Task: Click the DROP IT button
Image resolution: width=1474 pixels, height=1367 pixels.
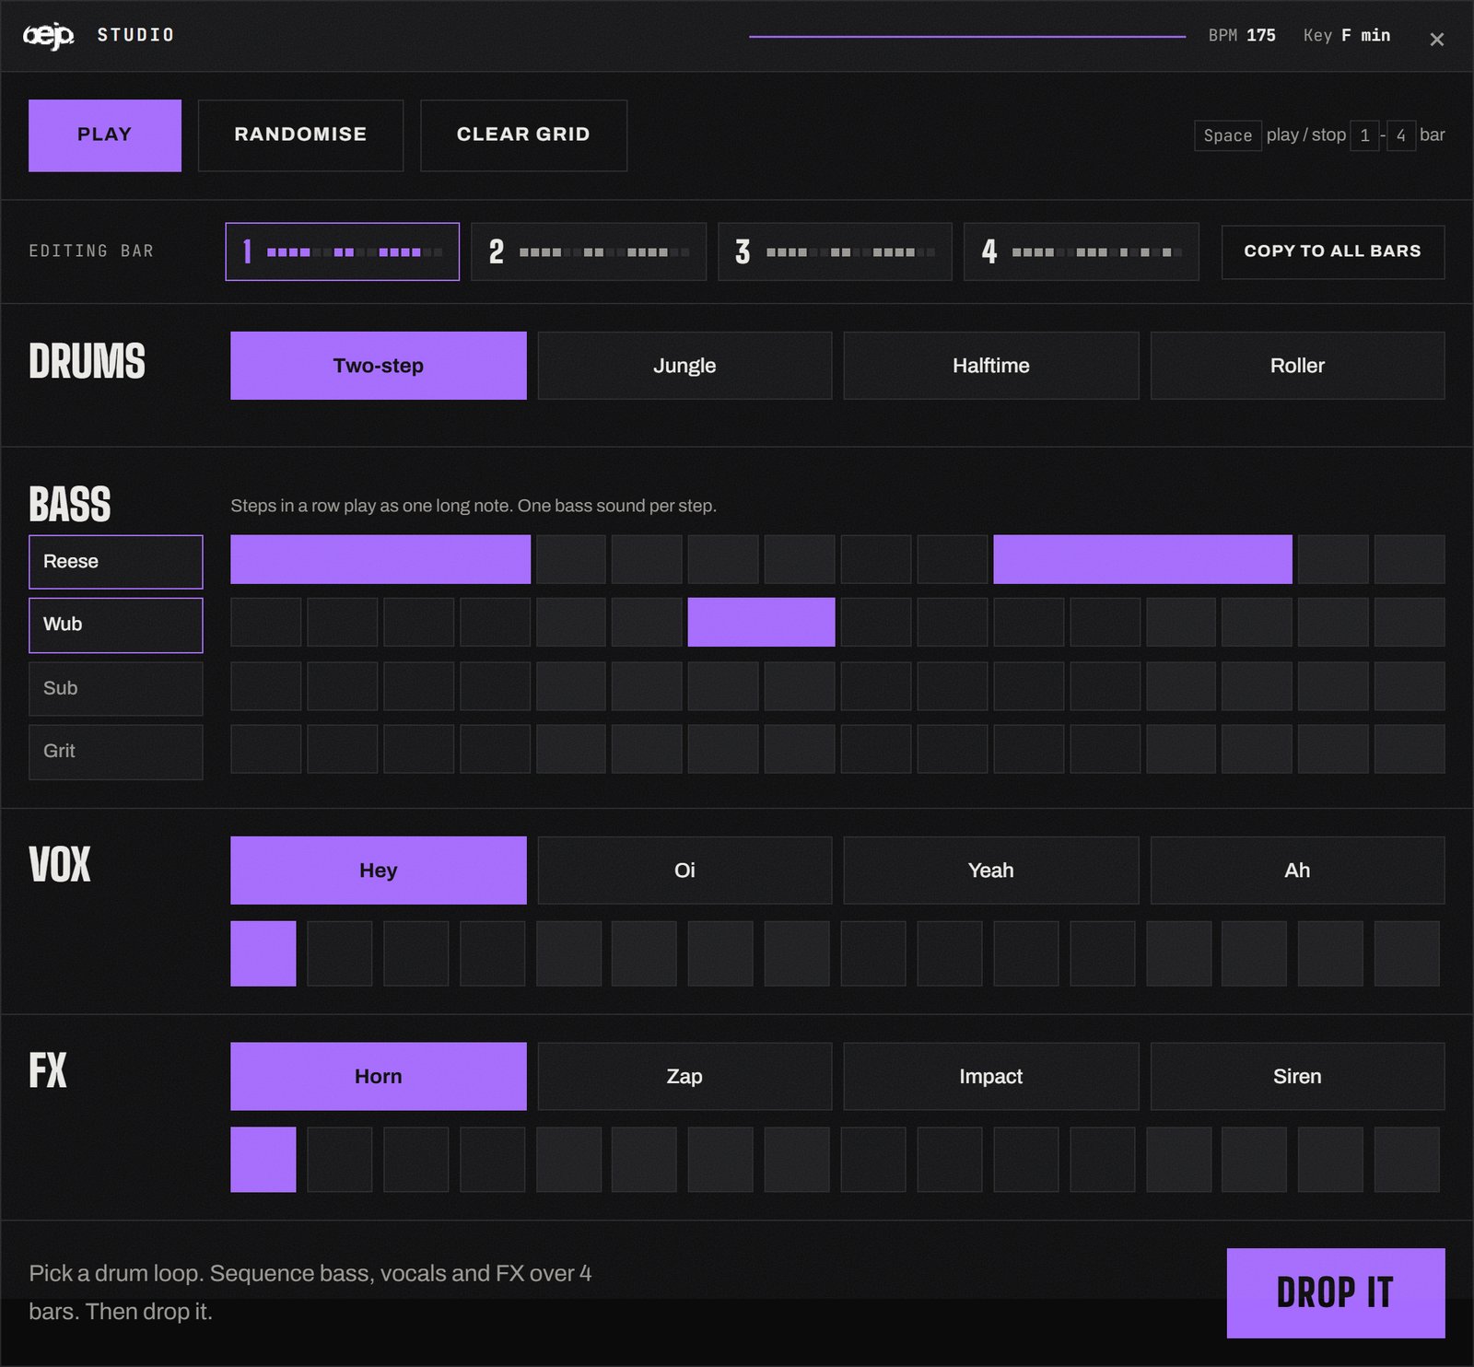Action: click(1336, 1292)
